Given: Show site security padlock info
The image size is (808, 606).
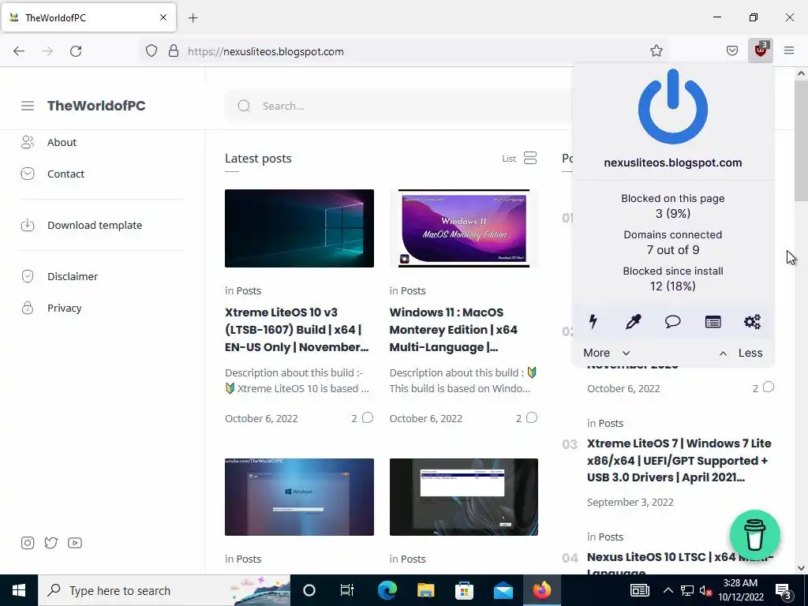Looking at the screenshot, I should click(x=174, y=51).
